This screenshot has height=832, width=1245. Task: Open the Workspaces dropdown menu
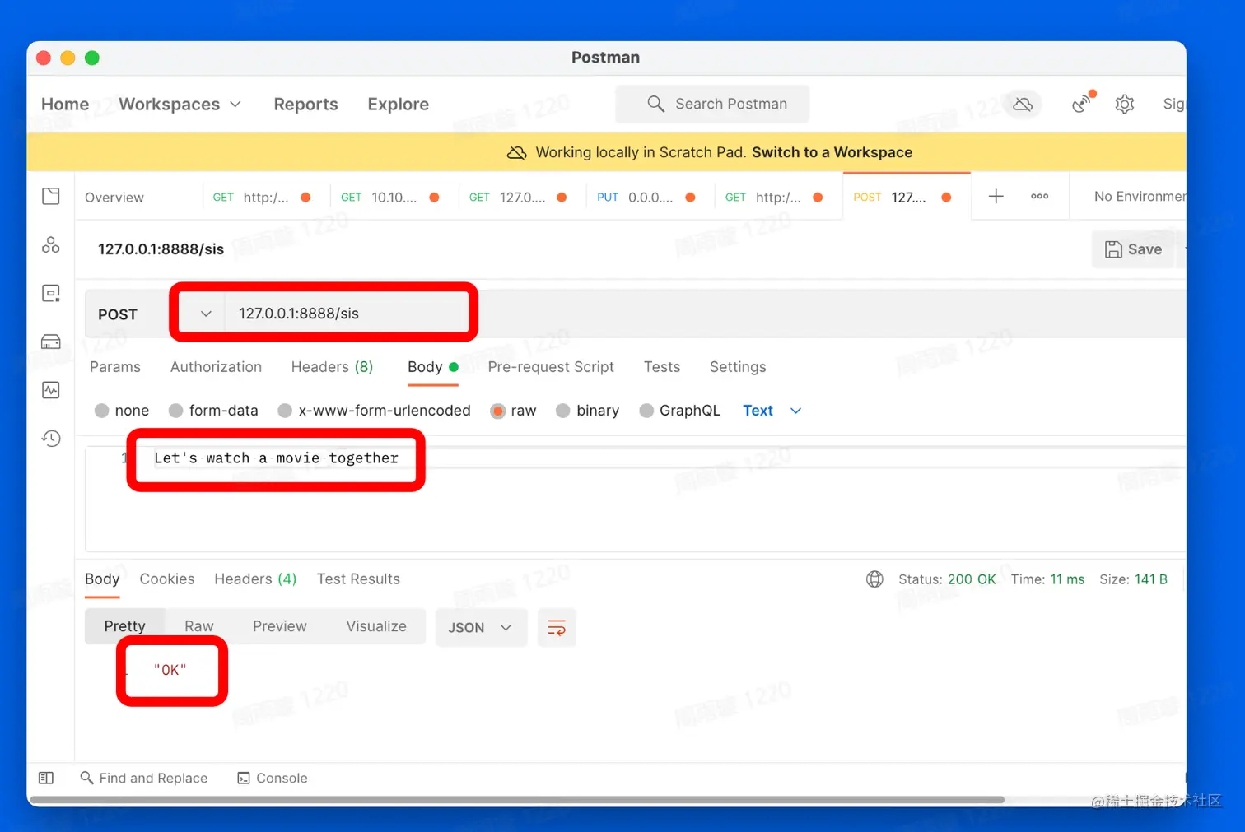(180, 105)
